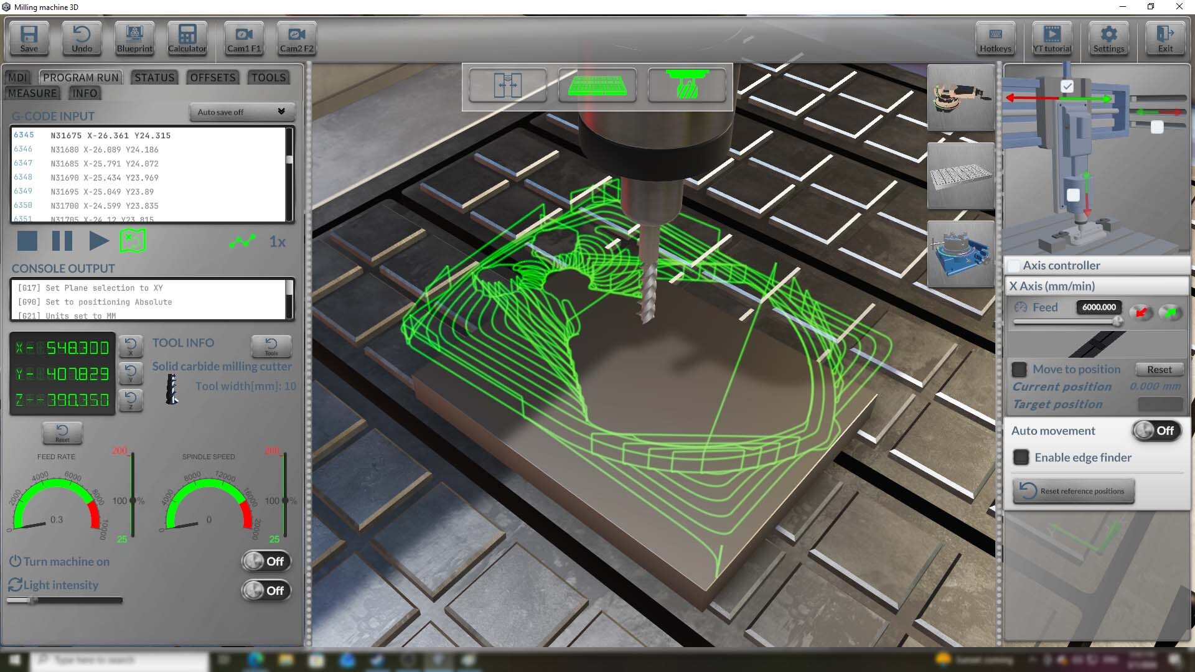This screenshot has width=1195, height=672.
Task: Enable the edge finder checkbox
Action: [1020, 457]
